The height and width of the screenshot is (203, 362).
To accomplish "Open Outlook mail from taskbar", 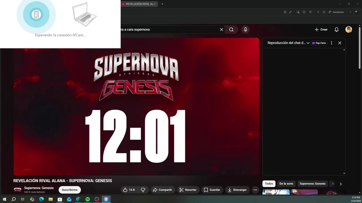I will 69,199.
